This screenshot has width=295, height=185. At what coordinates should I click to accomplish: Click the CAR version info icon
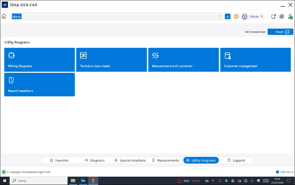[277, 172]
